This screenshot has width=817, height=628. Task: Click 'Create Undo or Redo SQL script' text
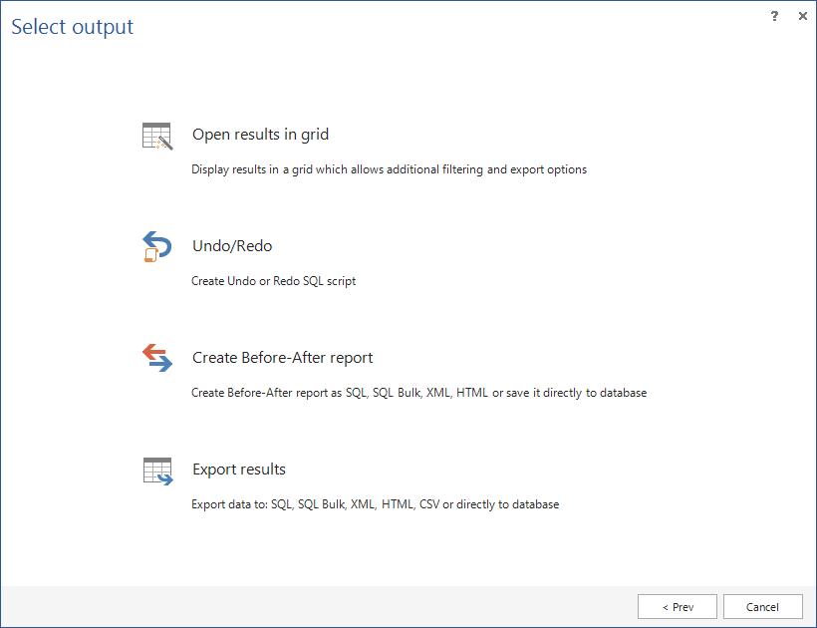(274, 281)
